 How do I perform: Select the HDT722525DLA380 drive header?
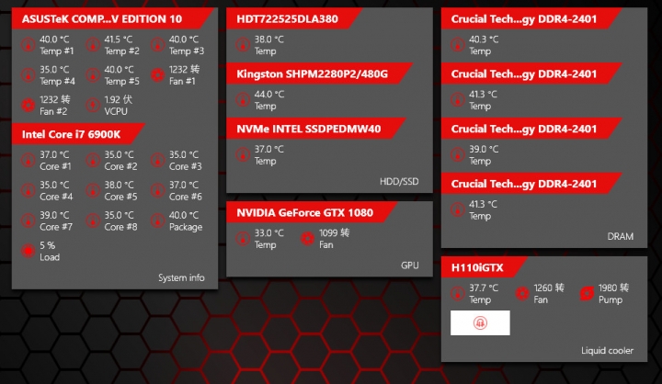(x=294, y=19)
